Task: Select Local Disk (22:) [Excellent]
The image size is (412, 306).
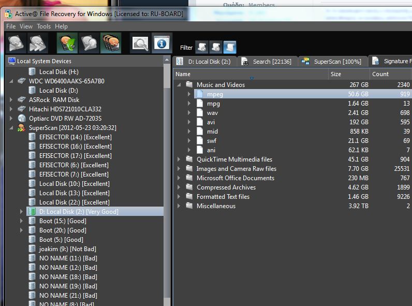Action: tap(75, 202)
